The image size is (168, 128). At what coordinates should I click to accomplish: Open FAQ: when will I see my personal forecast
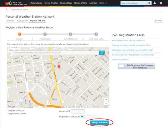132,50
